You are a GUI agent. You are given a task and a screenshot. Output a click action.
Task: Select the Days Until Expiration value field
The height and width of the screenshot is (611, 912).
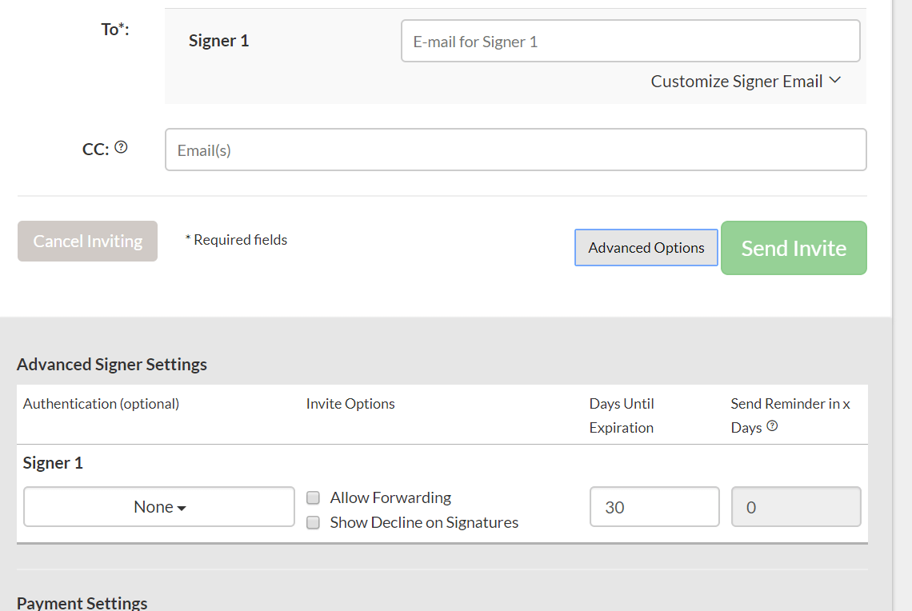click(654, 506)
